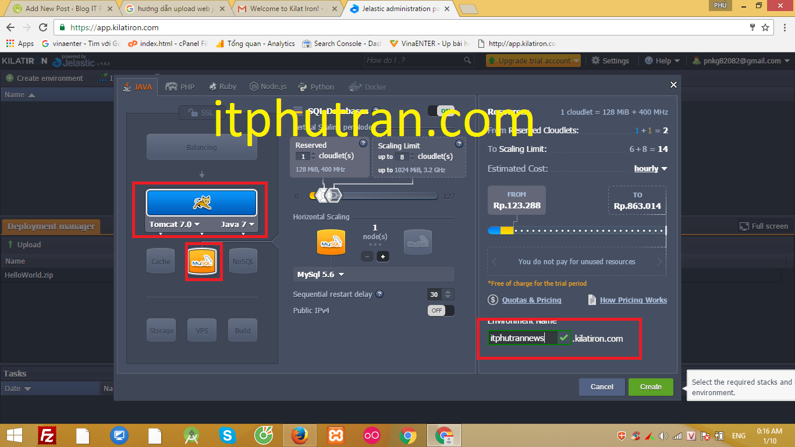Switch to Welcome to Kilat Iron browser tab
The image size is (795, 447).
tap(288, 9)
